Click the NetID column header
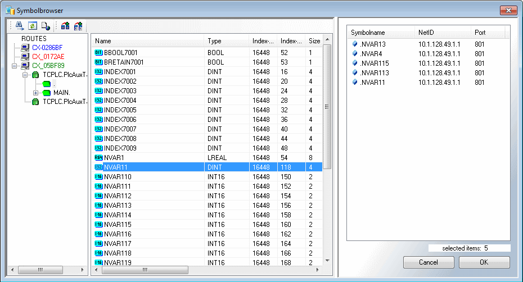The height and width of the screenshot is (282, 523). coord(443,33)
